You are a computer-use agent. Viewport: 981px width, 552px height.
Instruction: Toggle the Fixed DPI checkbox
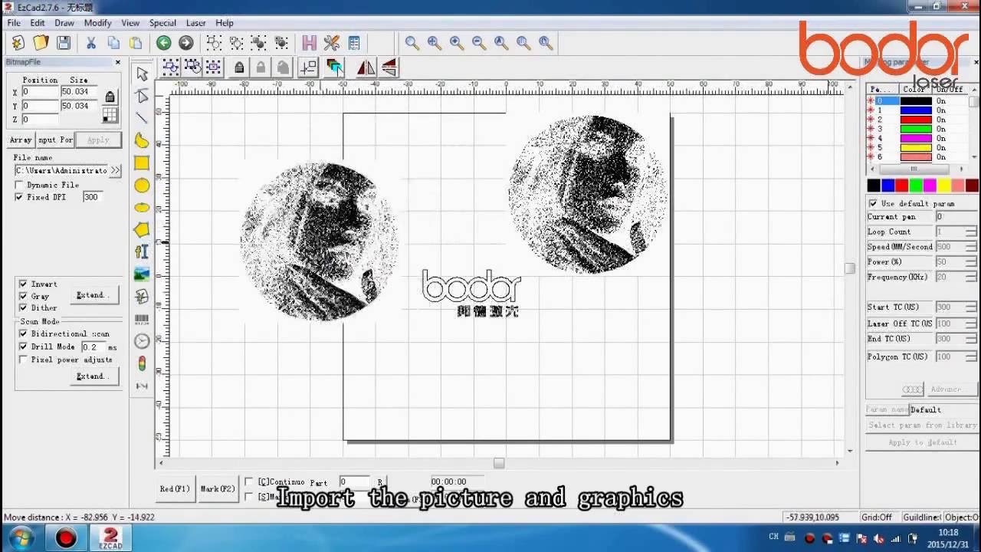(20, 197)
